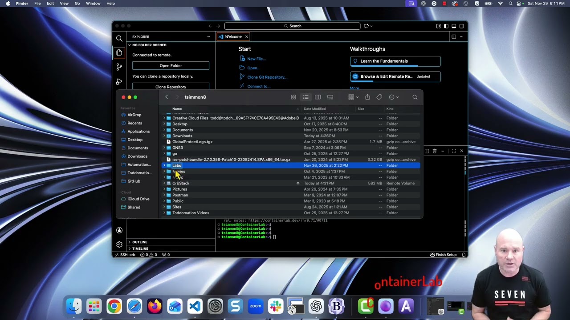Viewport: 570px width, 320px height.
Task: Click Clone Git Repository link
Action: pos(267,77)
